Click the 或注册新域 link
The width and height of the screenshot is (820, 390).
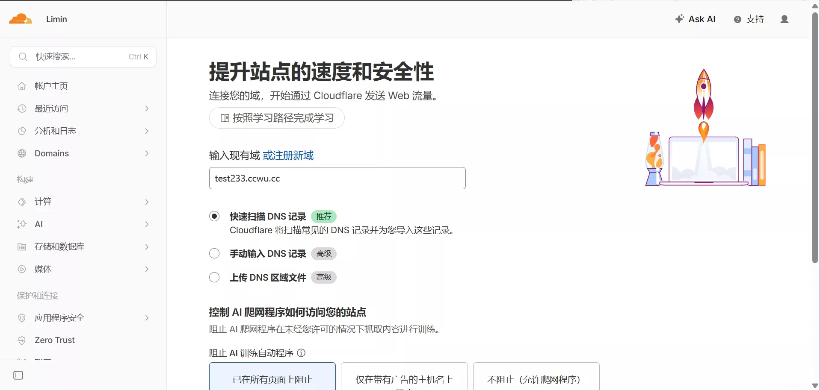pyautogui.click(x=288, y=155)
